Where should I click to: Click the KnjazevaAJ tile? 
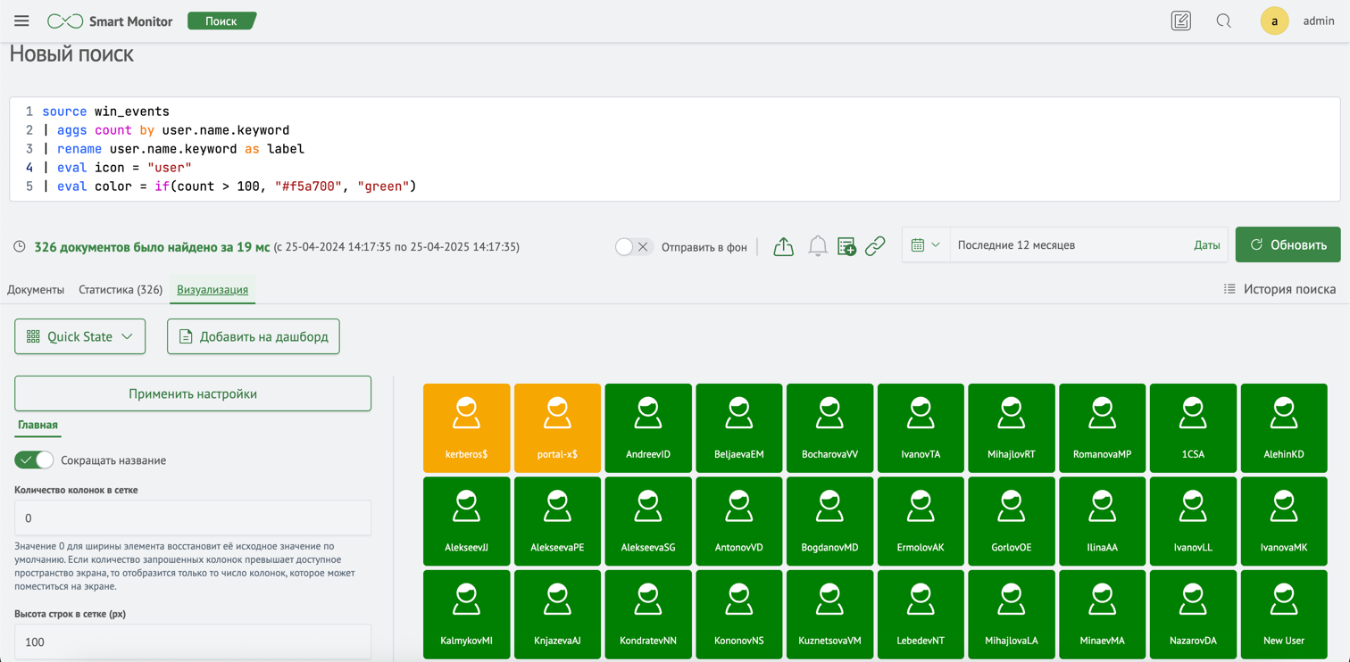click(x=557, y=614)
